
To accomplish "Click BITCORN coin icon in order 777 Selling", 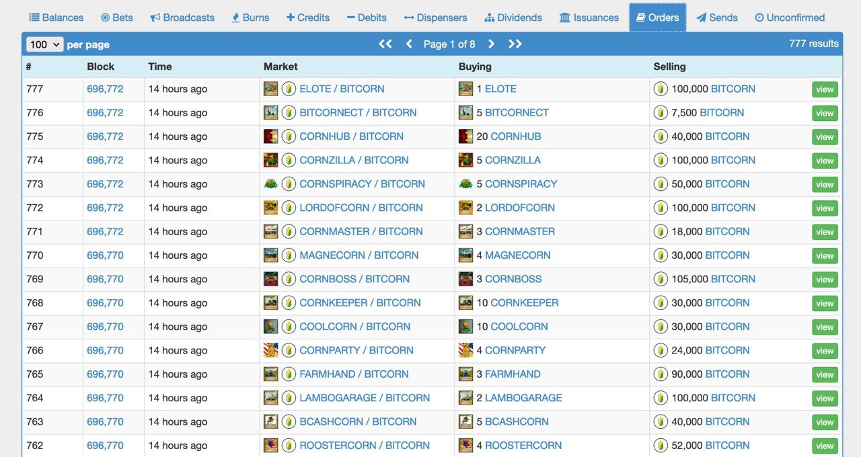I will [x=661, y=89].
